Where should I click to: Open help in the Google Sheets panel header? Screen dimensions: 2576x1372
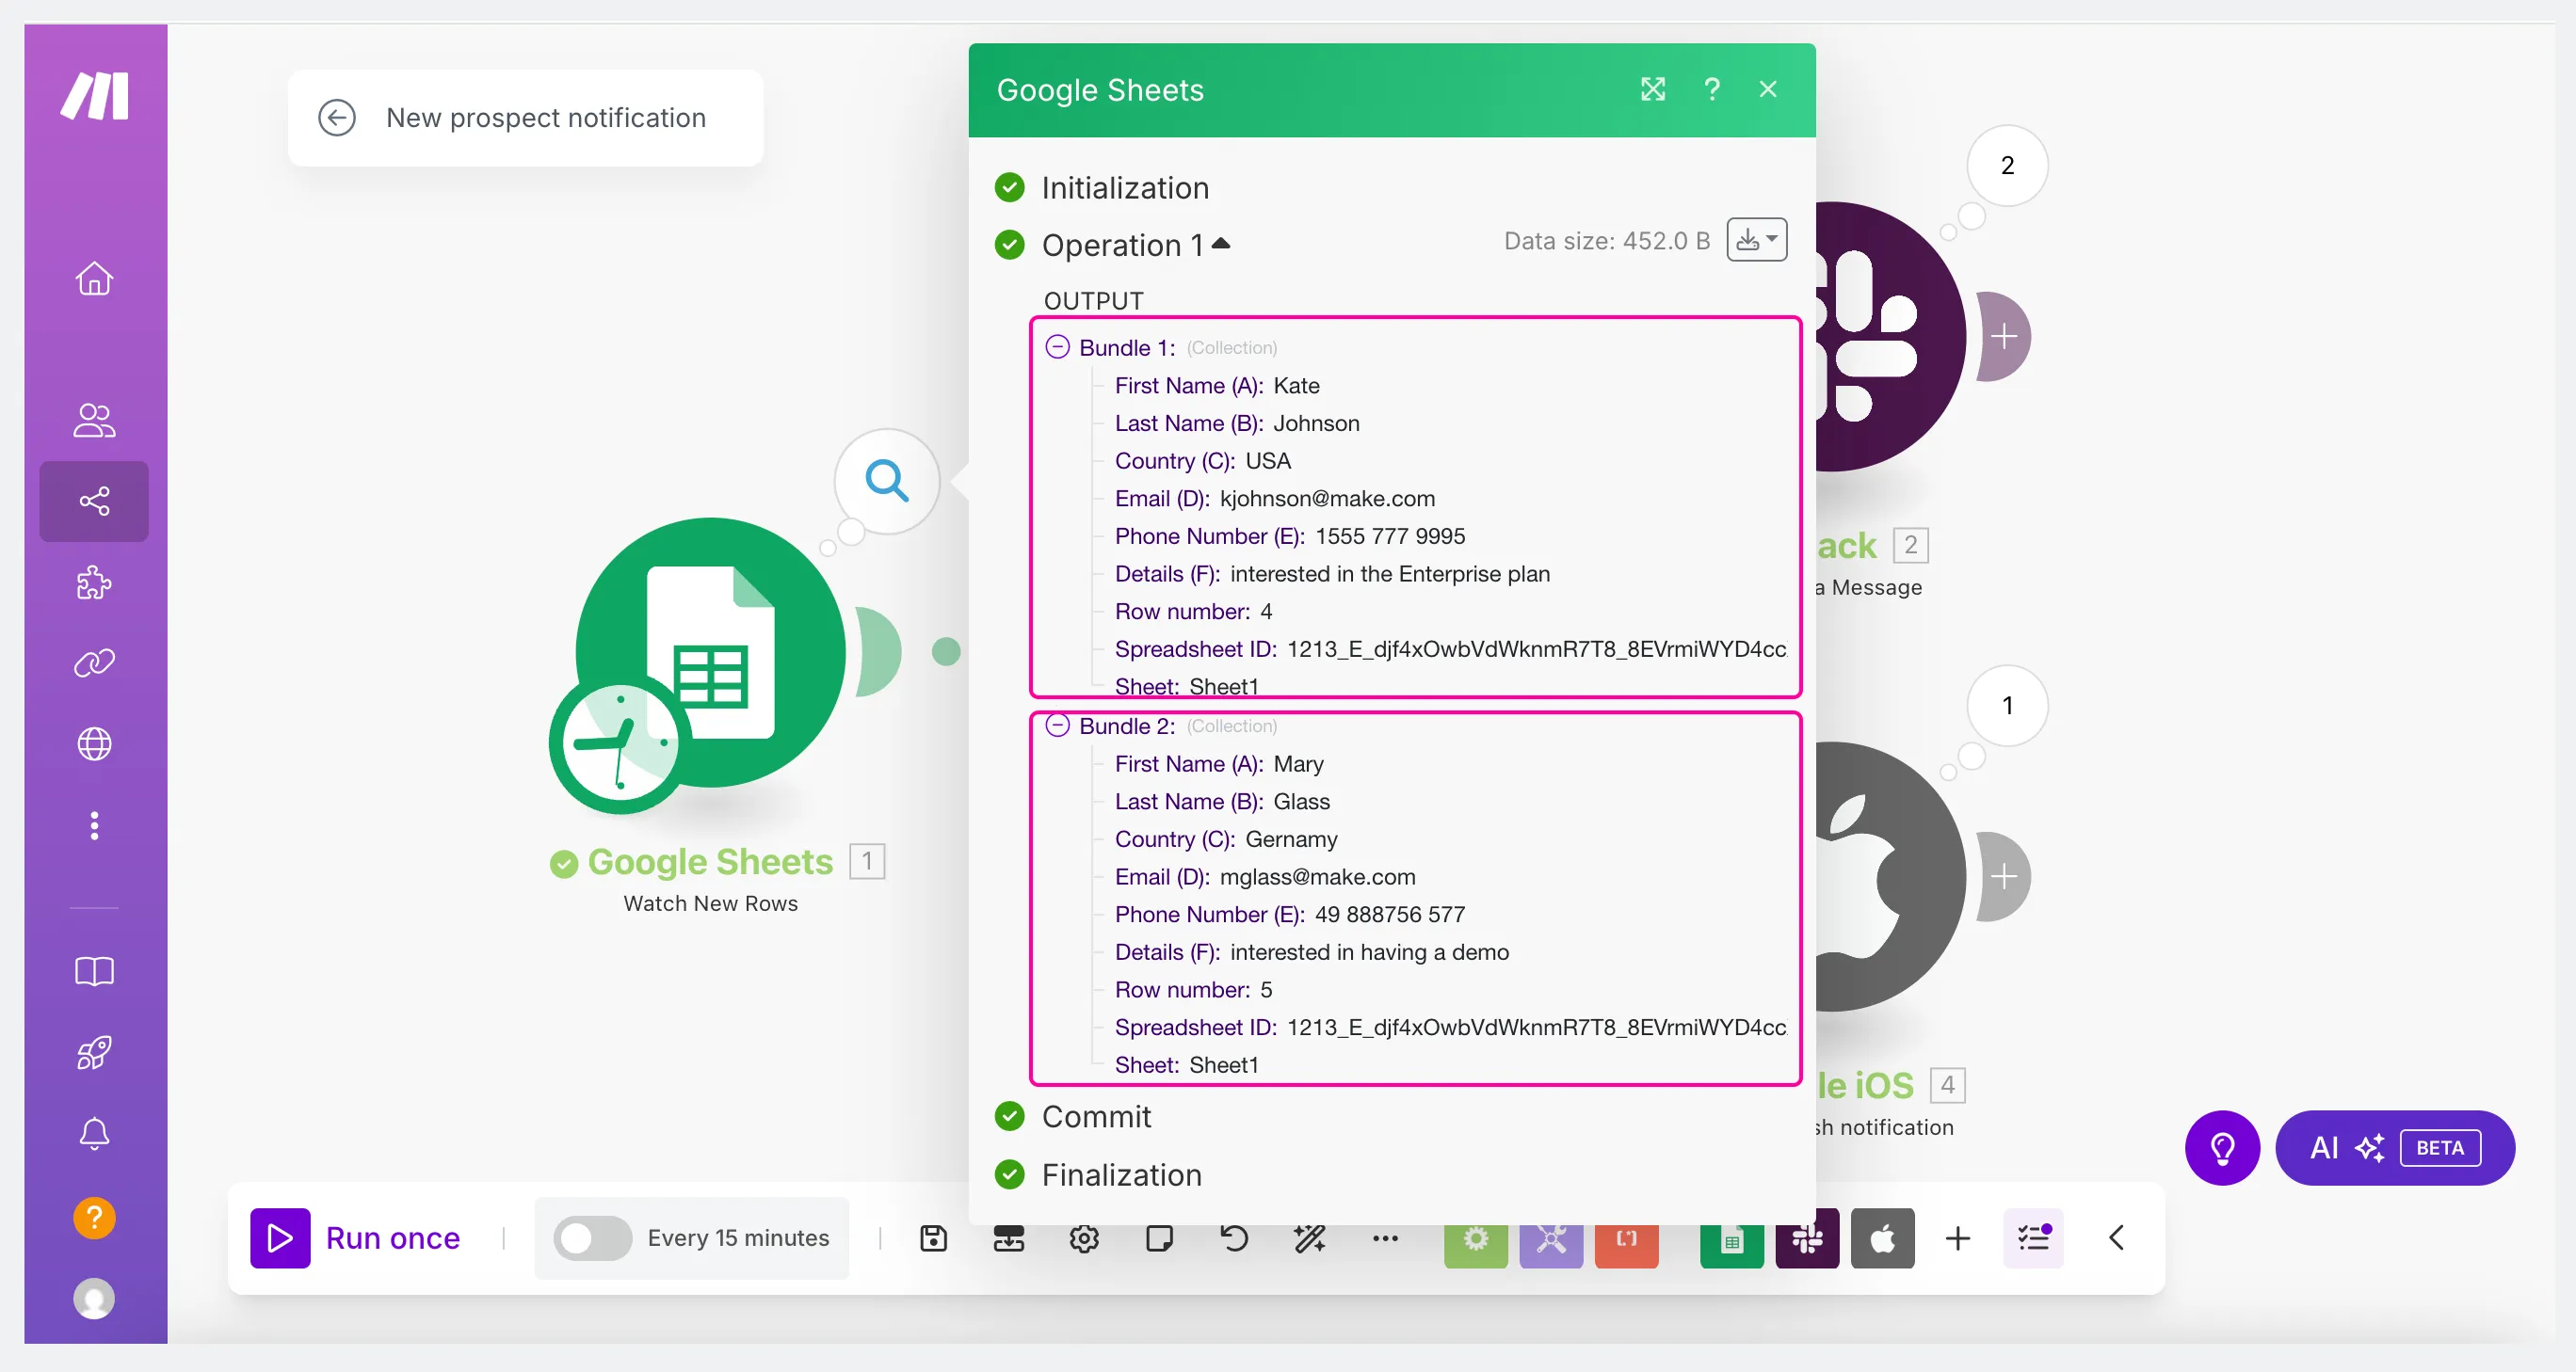coord(1711,89)
